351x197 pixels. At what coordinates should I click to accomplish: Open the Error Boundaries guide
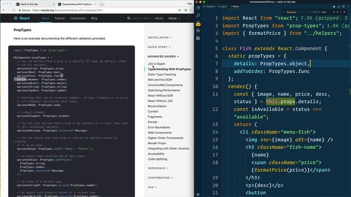click(159, 128)
